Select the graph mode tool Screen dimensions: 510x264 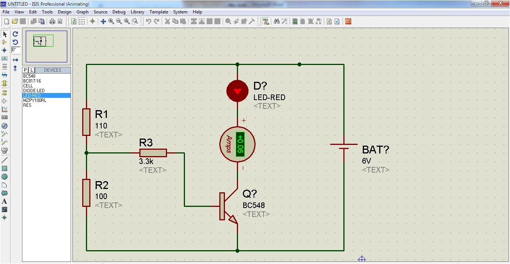pyautogui.click(x=4, y=109)
